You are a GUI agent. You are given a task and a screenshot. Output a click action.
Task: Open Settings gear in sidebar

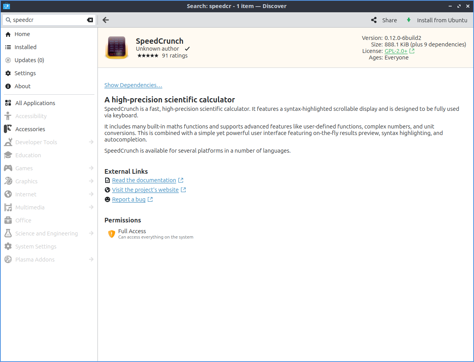click(8, 73)
